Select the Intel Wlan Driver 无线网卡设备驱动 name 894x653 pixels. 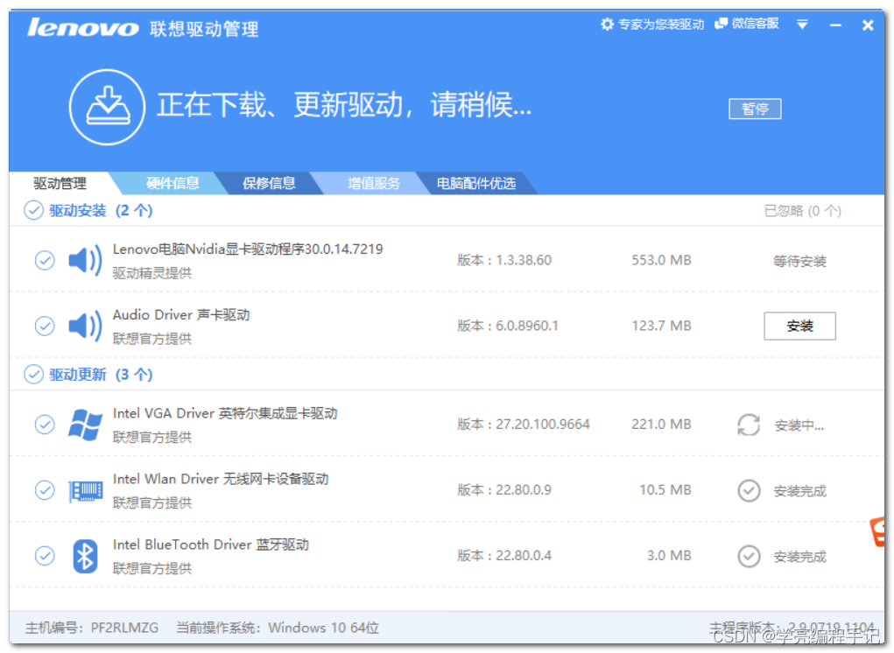(x=221, y=479)
